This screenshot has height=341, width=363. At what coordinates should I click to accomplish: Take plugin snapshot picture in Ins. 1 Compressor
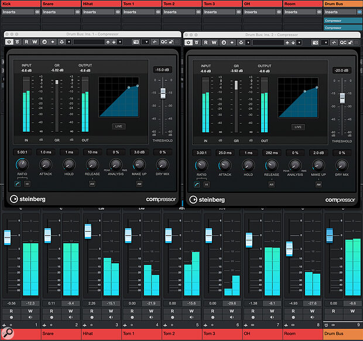(136, 42)
